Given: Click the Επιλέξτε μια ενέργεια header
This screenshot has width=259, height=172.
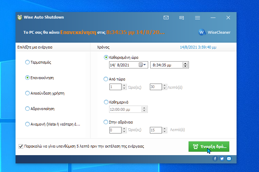Looking at the screenshot, I should point(35,47).
